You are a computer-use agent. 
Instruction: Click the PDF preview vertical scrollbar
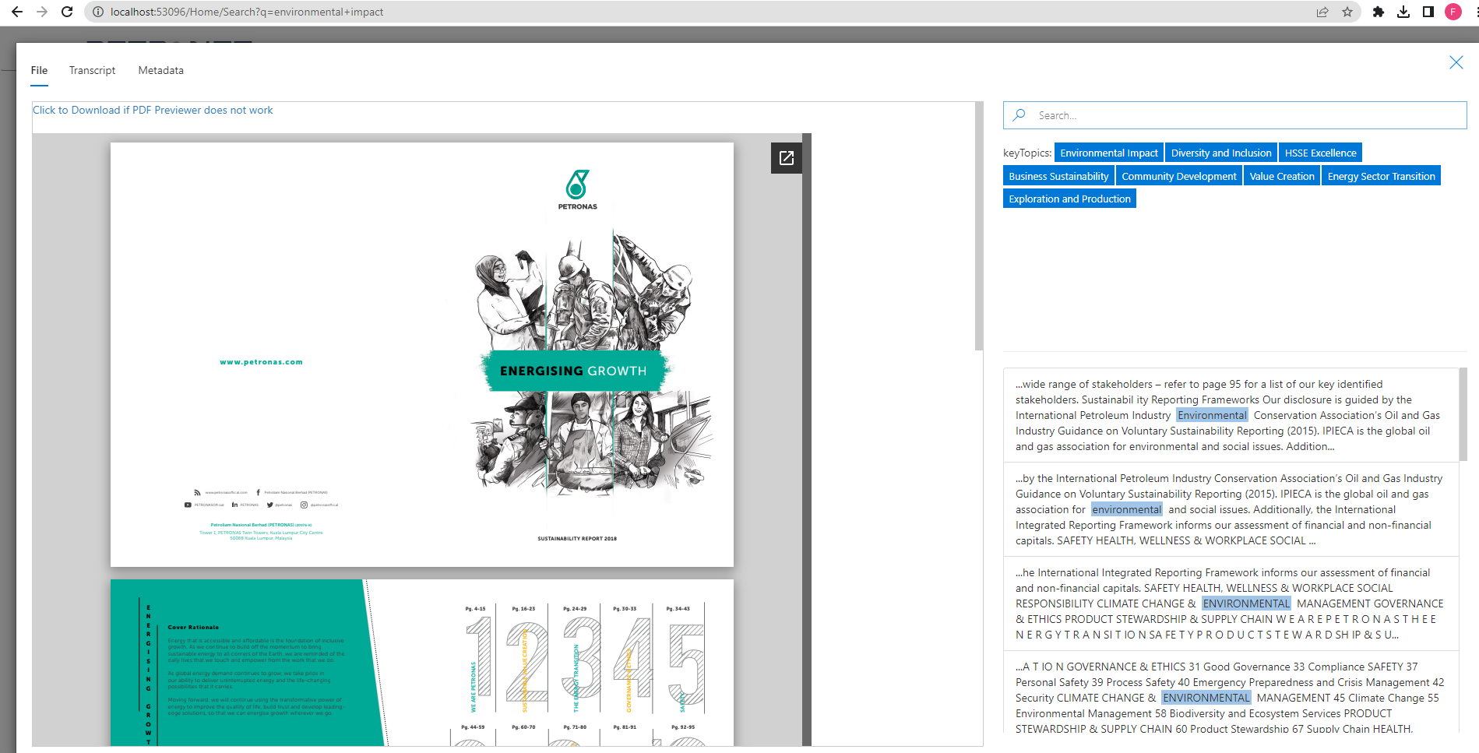point(979,226)
